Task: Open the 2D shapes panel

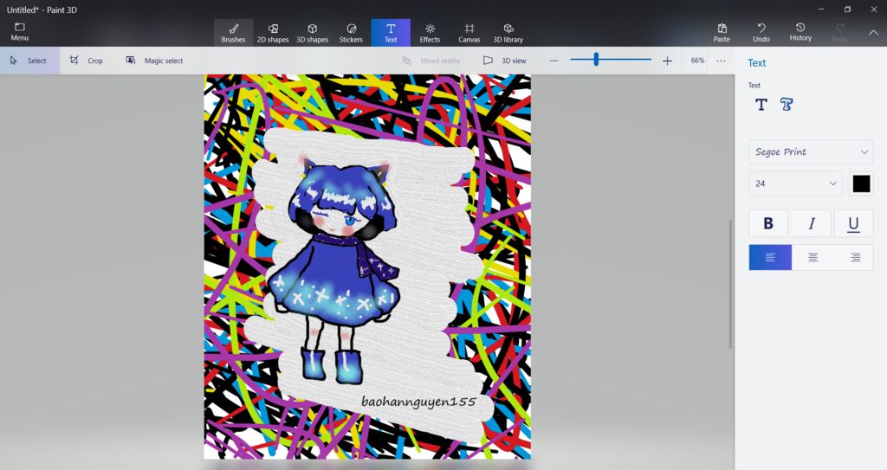Action: (x=273, y=33)
